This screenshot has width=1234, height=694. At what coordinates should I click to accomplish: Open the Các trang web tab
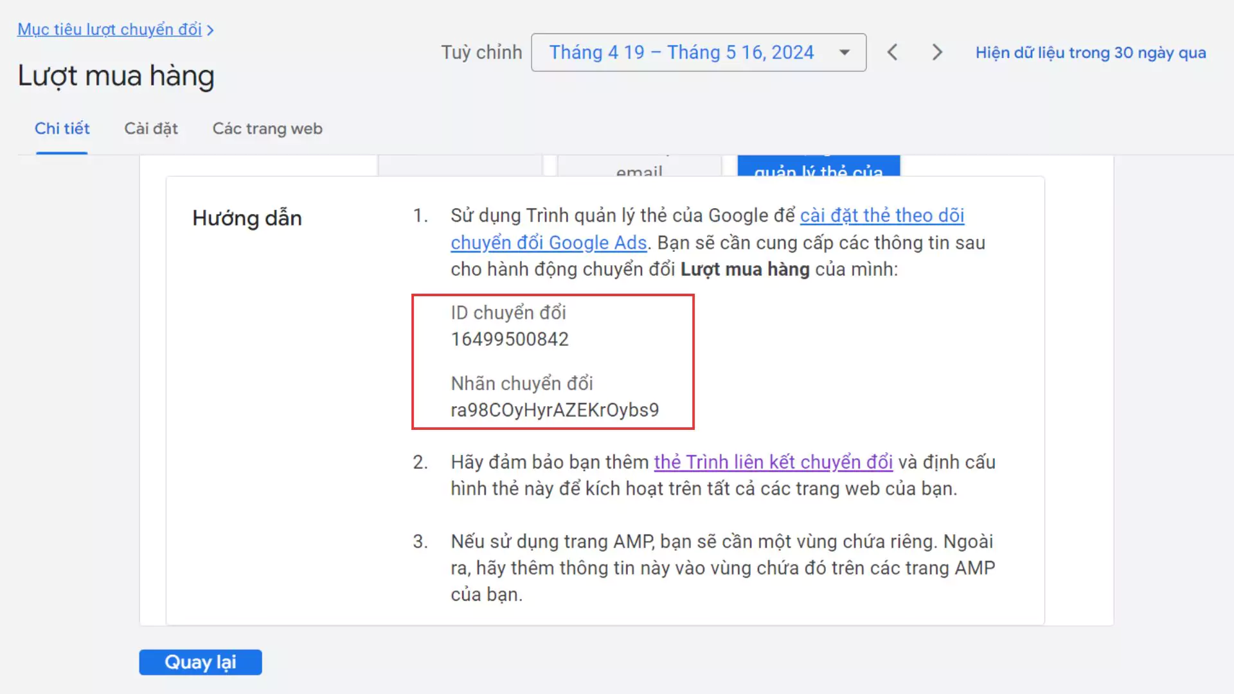click(x=267, y=129)
